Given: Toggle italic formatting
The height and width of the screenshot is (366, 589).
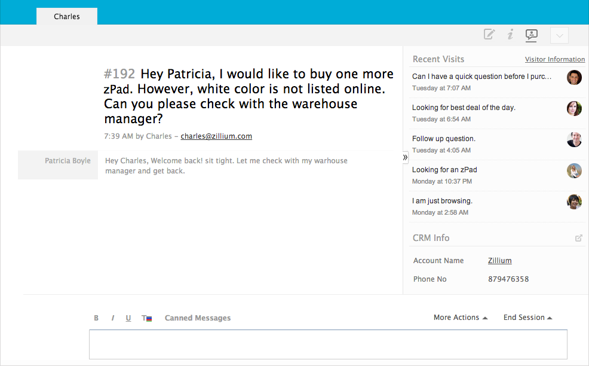Looking at the screenshot, I should point(113,318).
